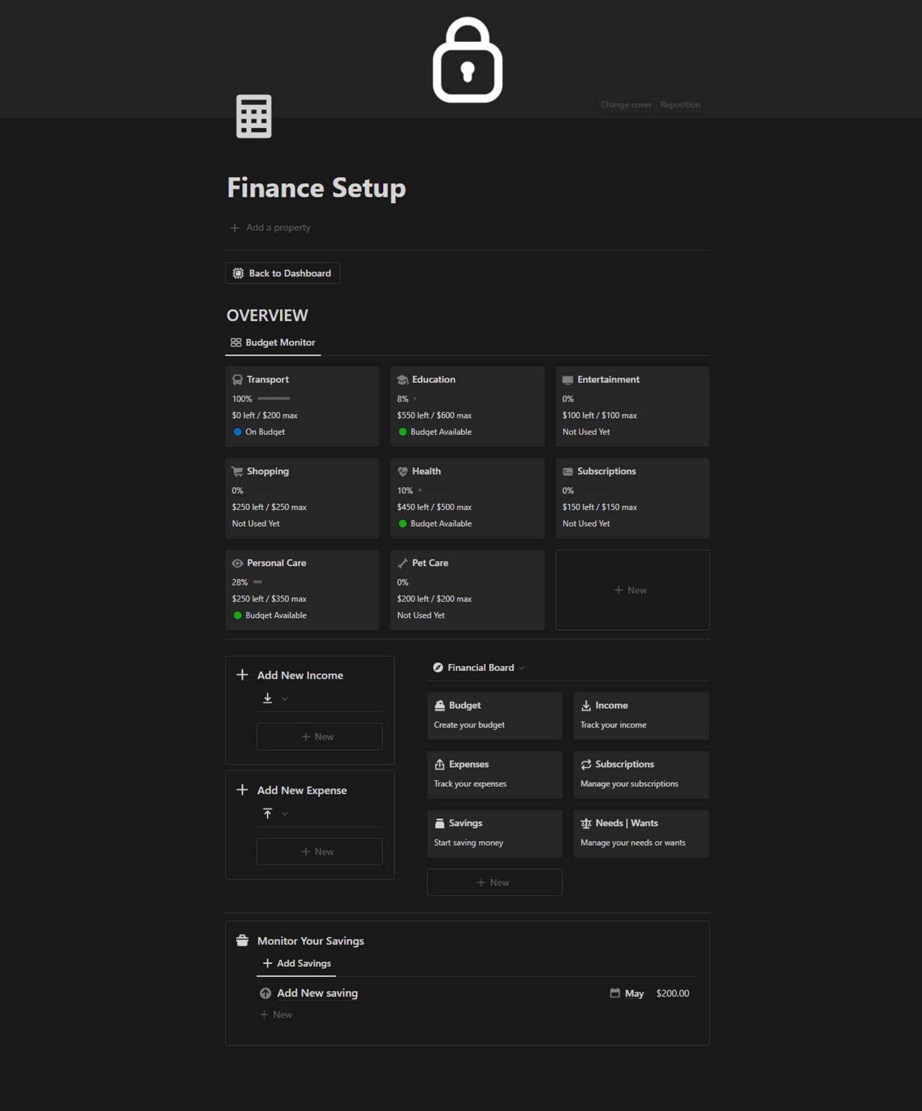Click Education's green Budget Available dot

[402, 432]
